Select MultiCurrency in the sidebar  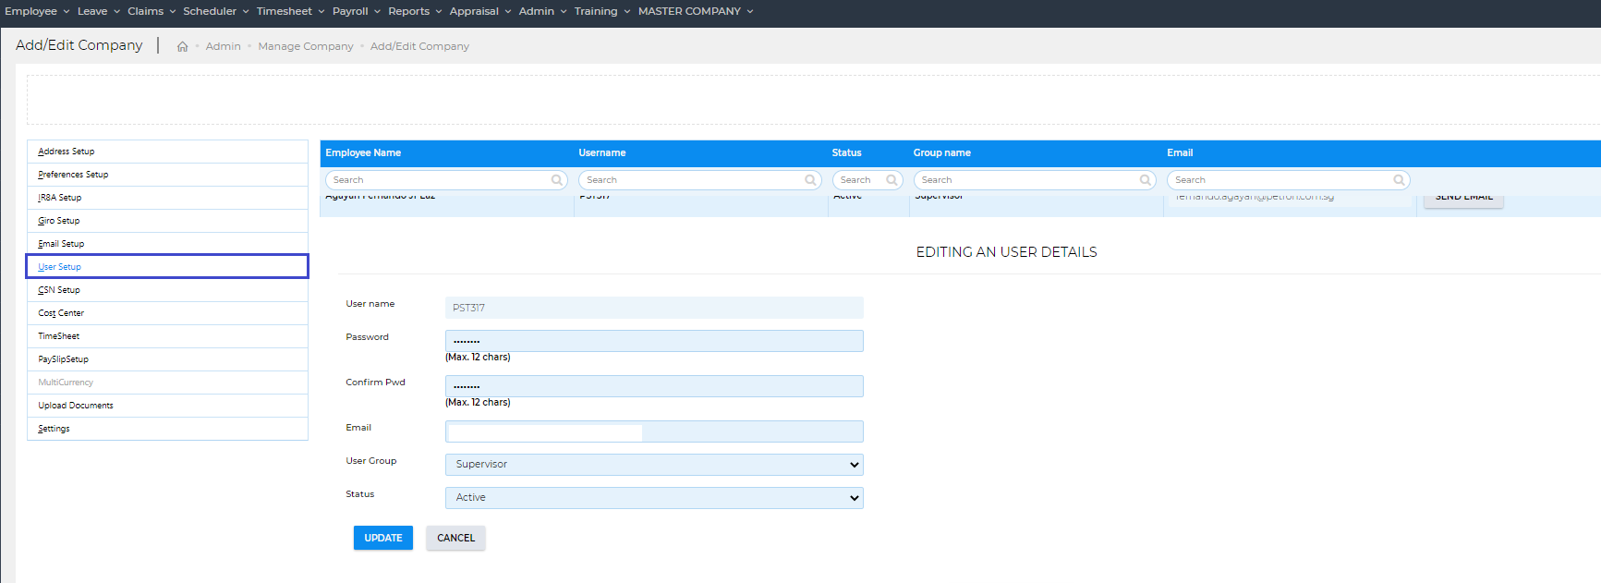[x=167, y=383]
